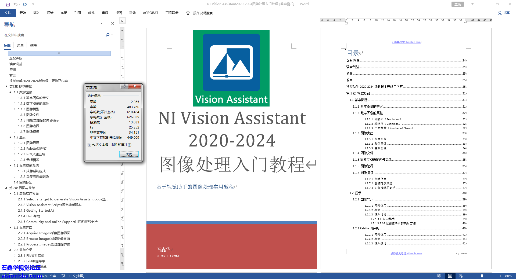Click the Undo arrow icon

click(x=16, y=4)
